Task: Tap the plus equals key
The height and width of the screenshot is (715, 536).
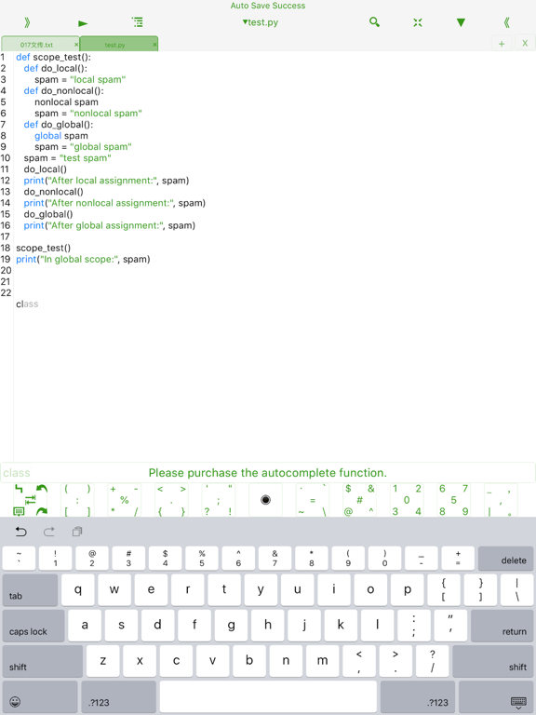Action: coord(458,559)
